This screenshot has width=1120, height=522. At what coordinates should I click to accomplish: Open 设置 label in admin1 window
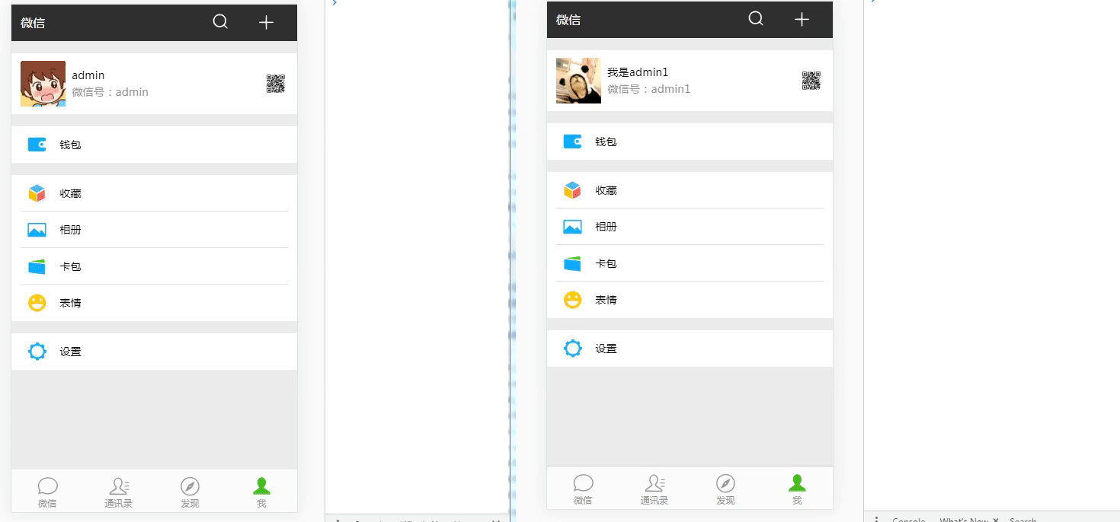[606, 349]
